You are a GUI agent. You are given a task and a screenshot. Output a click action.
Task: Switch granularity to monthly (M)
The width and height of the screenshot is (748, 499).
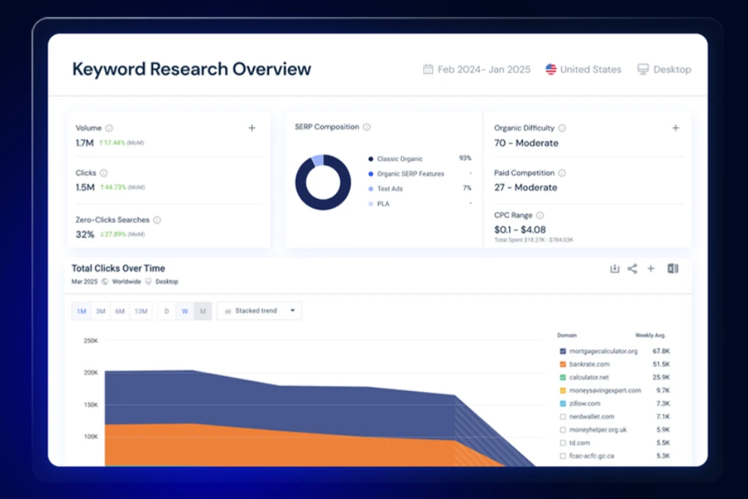(202, 311)
